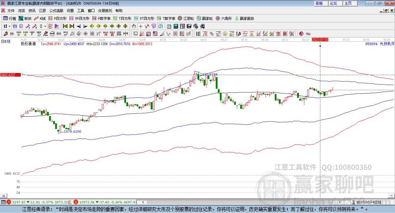Open the 六角形 hexagon tool

(x=224, y=19)
